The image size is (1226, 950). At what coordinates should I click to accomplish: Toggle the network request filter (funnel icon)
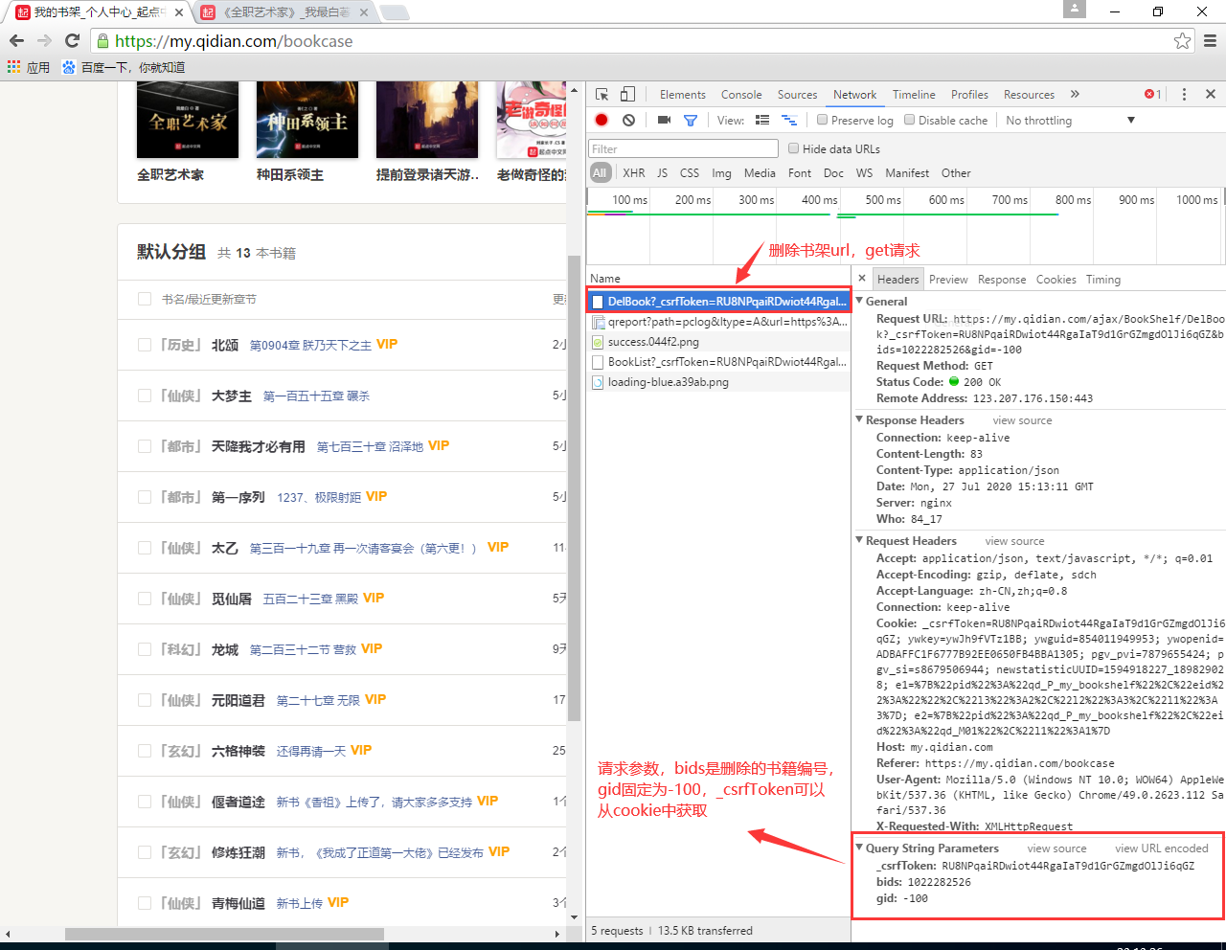point(690,120)
